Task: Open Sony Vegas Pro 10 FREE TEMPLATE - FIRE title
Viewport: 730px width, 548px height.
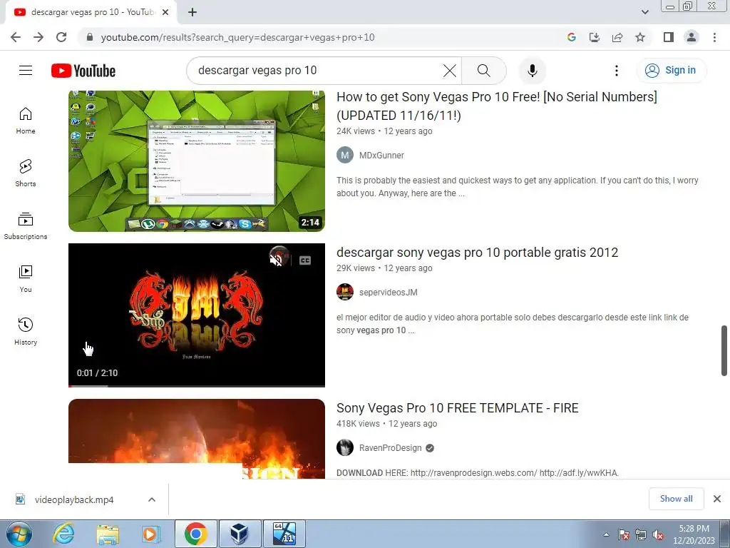Action: 457,408
